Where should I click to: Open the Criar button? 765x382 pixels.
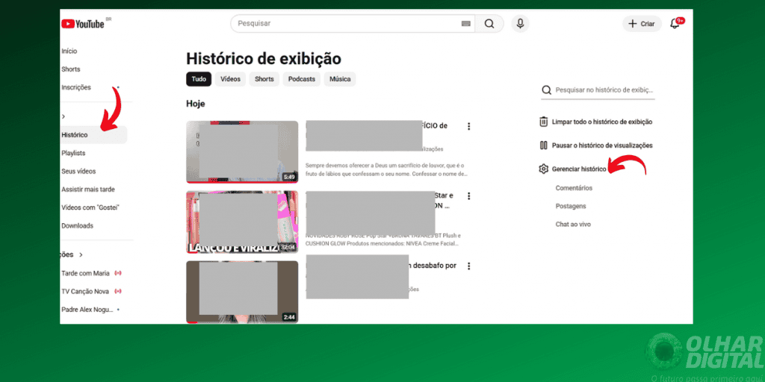click(642, 24)
